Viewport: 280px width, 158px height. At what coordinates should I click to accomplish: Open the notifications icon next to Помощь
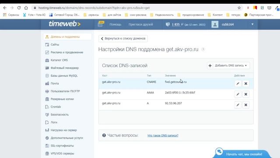(101, 24)
